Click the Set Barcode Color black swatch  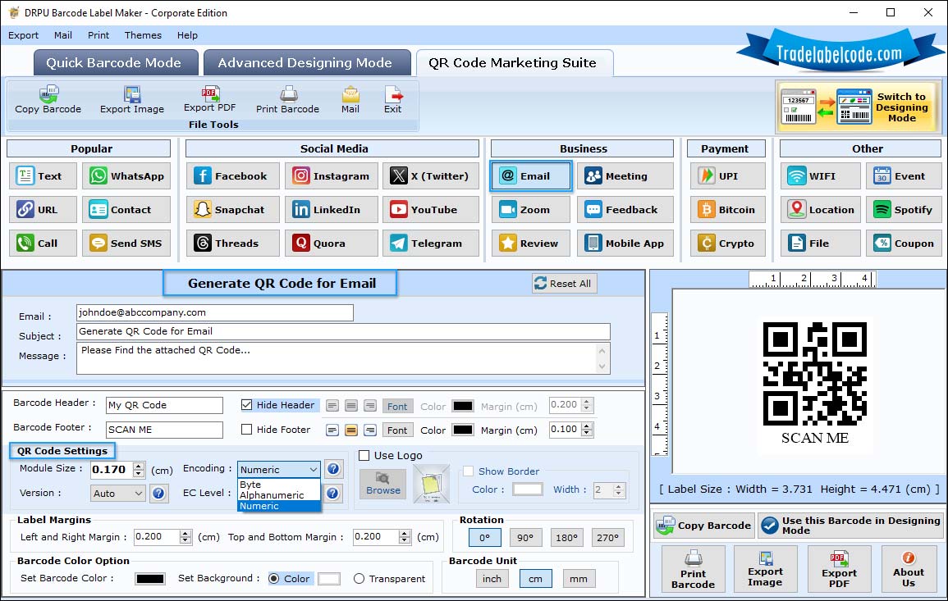(x=150, y=579)
